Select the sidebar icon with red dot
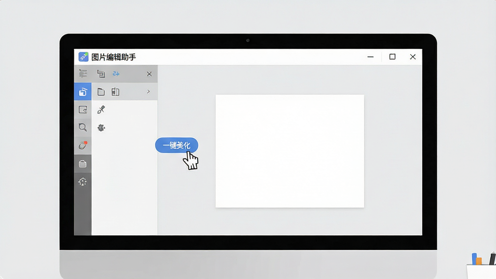 coord(83,145)
